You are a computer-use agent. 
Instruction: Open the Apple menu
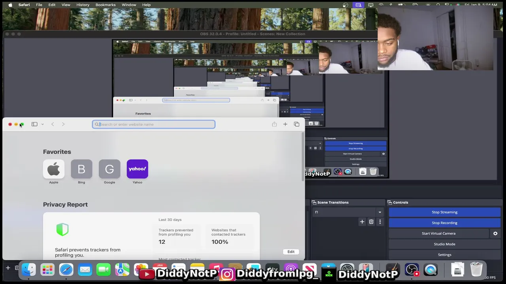(x=10, y=5)
